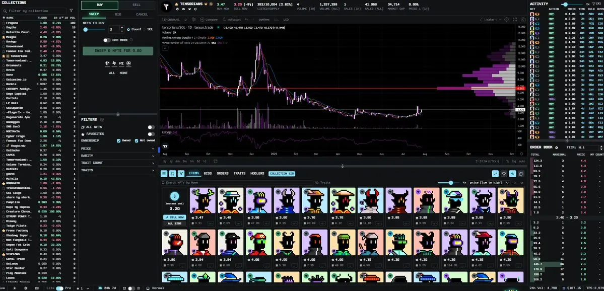Toggle the Lite/Pro mode switch
Viewport: 604px width, 291px height.
click(59, 288)
